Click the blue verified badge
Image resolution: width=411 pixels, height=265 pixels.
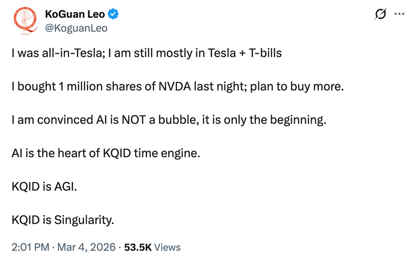[114, 14]
